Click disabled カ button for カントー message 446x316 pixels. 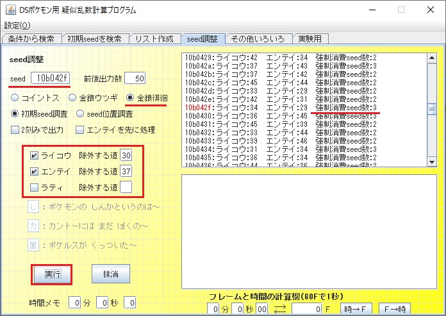pyautogui.click(x=33, y=226)
